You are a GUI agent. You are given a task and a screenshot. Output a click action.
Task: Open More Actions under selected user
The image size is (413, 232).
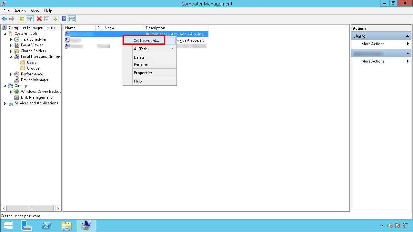(x=381, y=61)
